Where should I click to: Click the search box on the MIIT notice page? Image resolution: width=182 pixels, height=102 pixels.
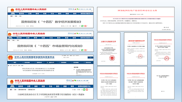pyautogui.click(x=78, y=83)
